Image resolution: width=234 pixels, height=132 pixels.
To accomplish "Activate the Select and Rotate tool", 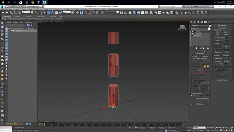I will (x=53, y=13).
